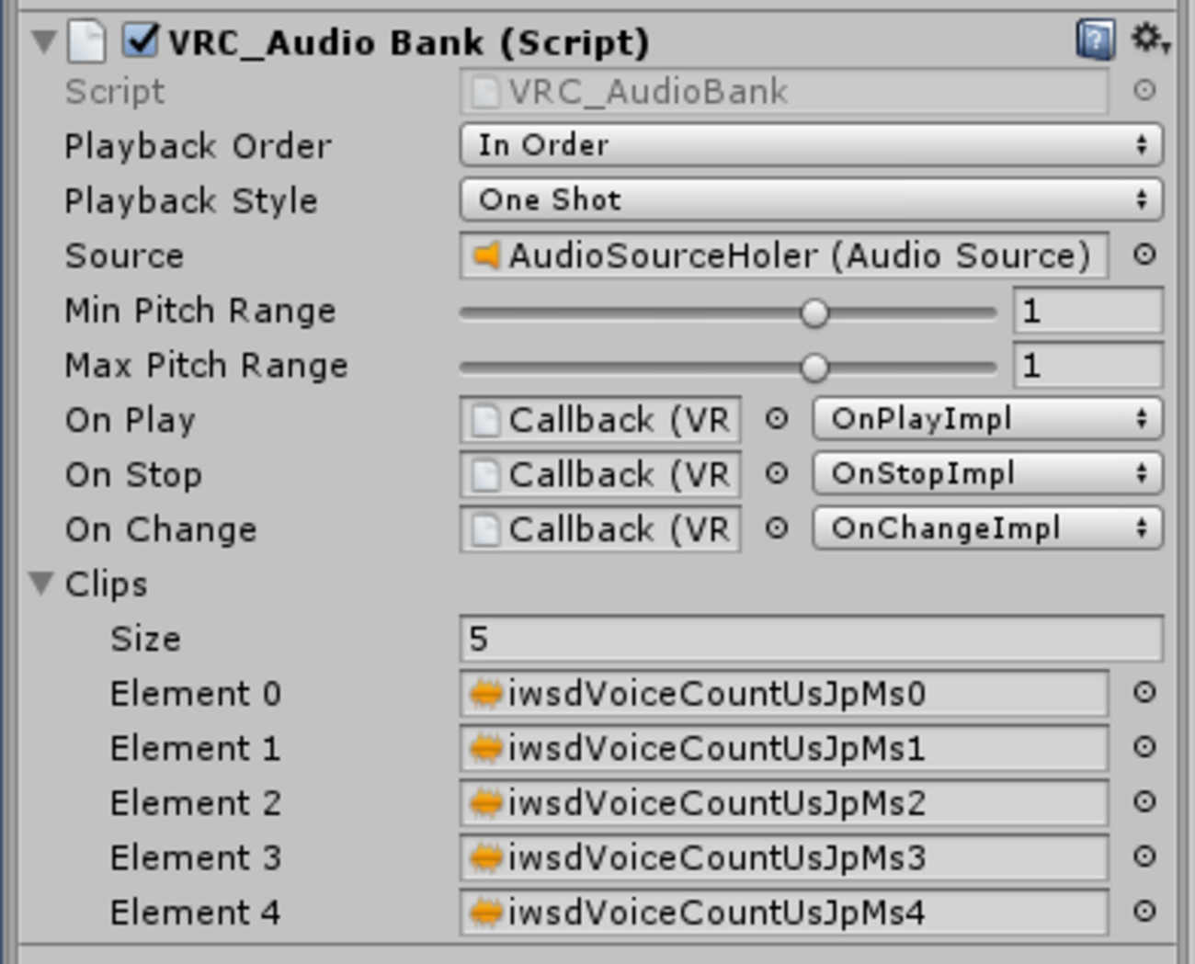
Task: Click the Max Pitch Range value field
Action: click(x=1087, y=366)
